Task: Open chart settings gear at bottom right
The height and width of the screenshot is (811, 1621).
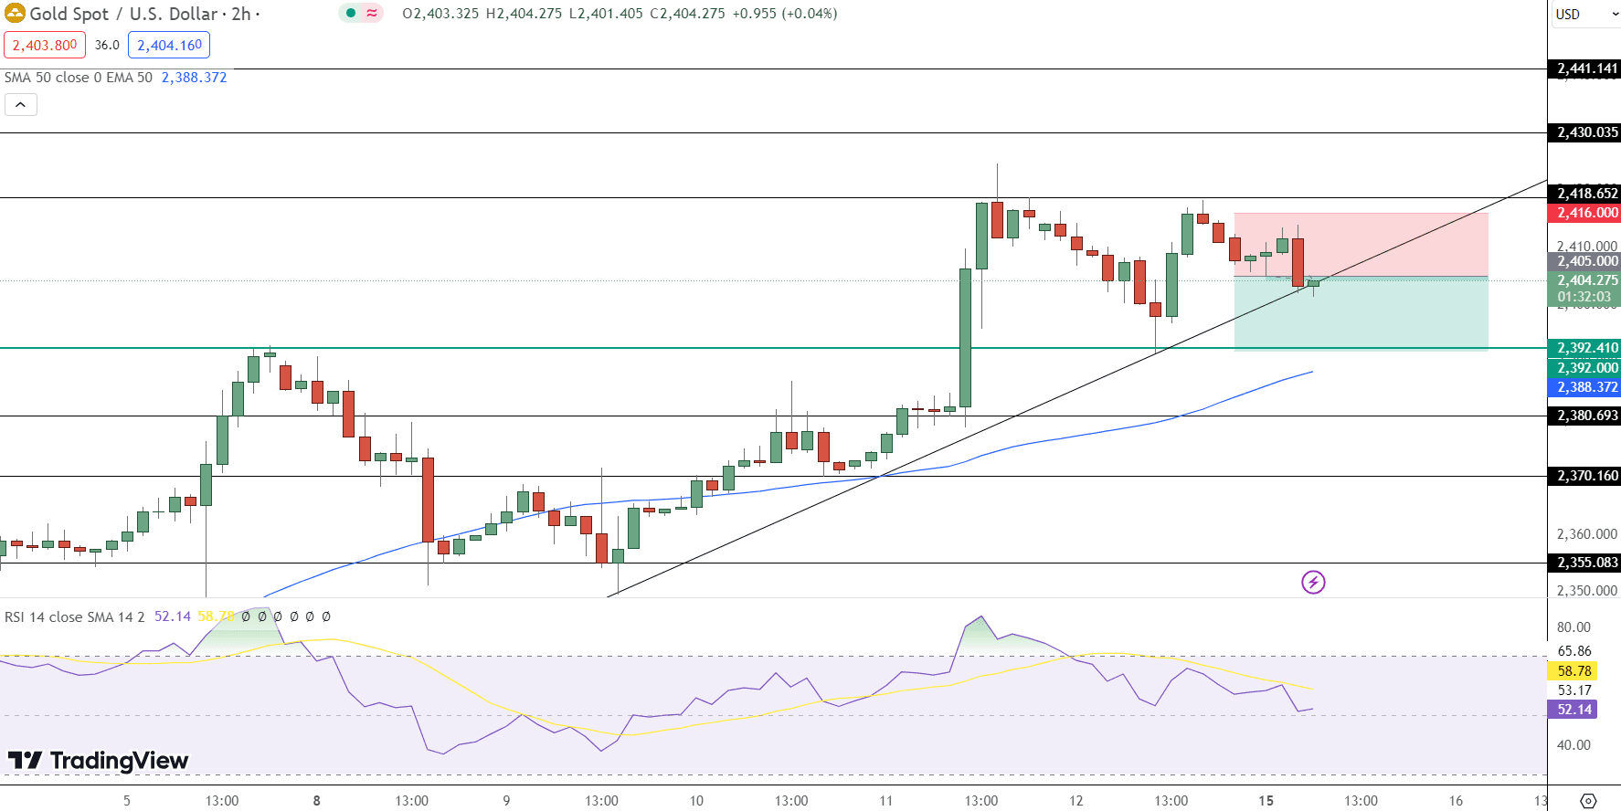Action: (x=1588, y=801)
